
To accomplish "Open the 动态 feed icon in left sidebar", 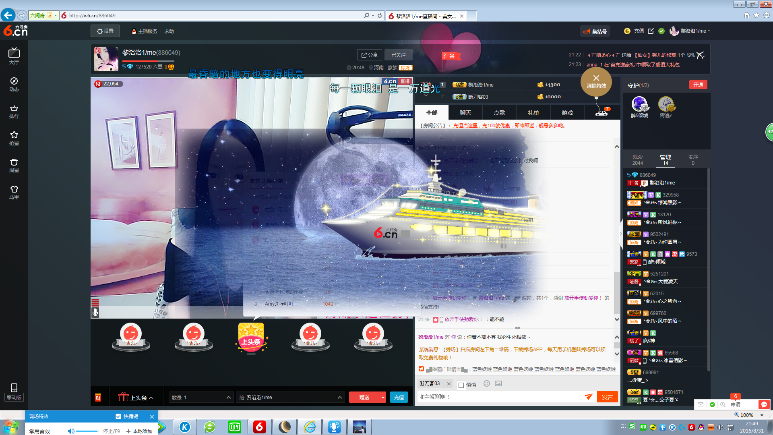I will pos(14,84).
